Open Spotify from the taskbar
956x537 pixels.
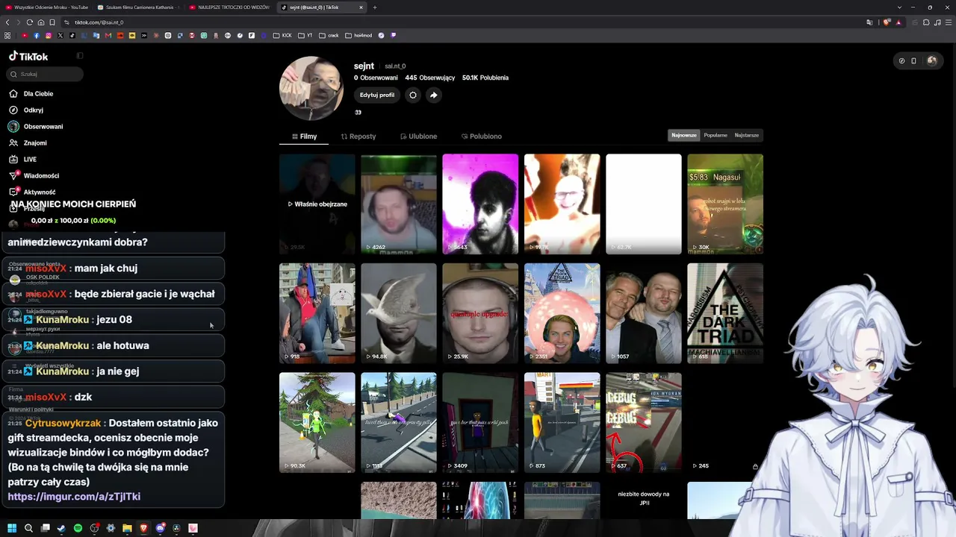[x=78, y=528]
